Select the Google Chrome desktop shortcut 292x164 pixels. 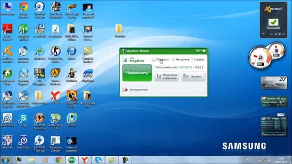click(23, 10)
